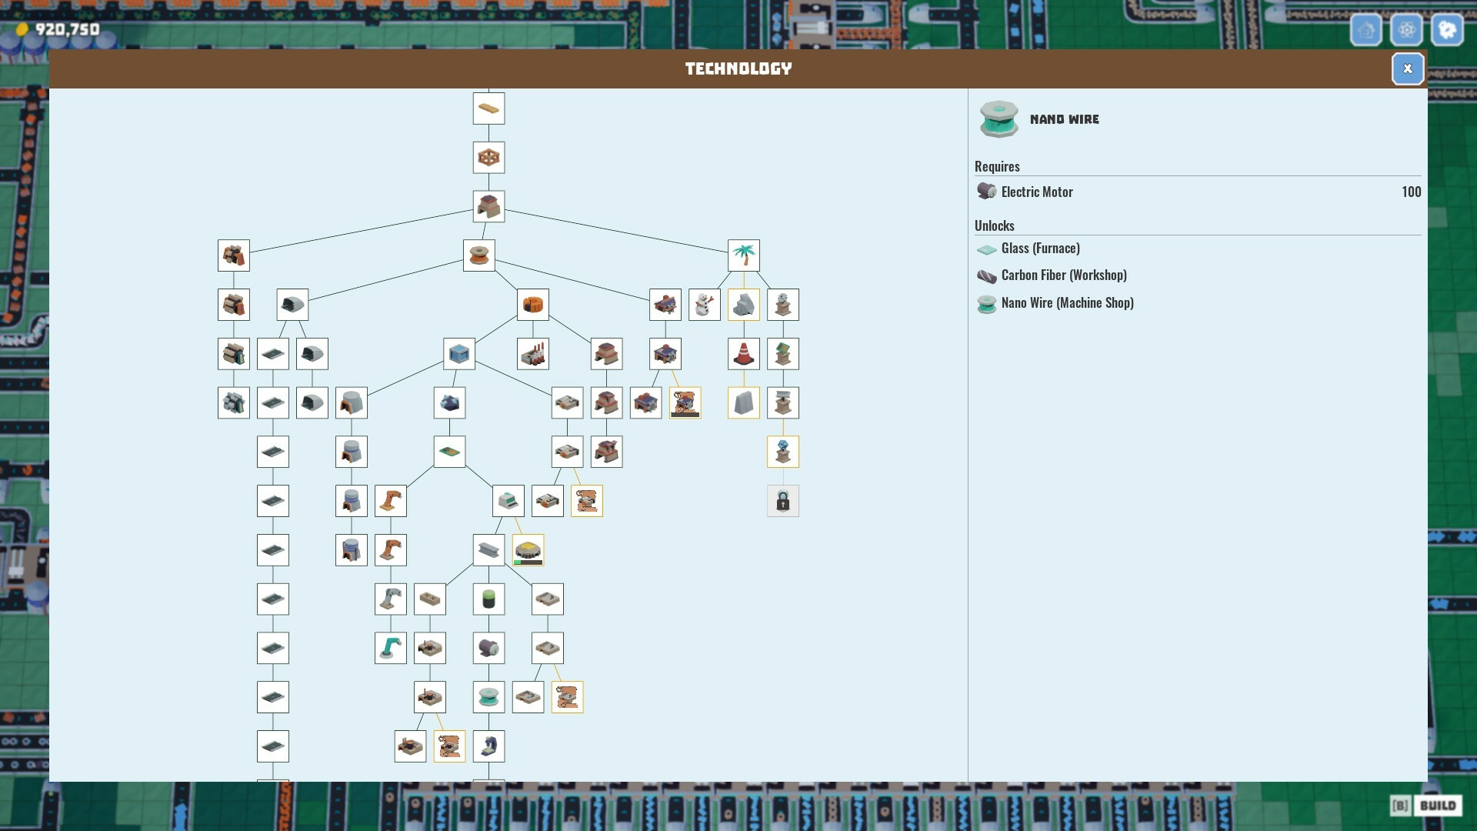The height and width of the screenshot is (831, 1477).
Task: Open the locked padlock technology node
Action: (782, 500)
